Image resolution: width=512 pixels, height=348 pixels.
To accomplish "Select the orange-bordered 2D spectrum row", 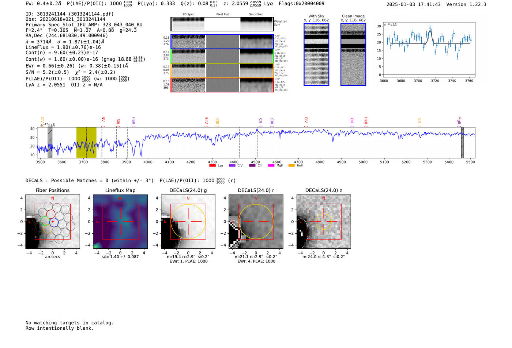I will tap(222, 70).
